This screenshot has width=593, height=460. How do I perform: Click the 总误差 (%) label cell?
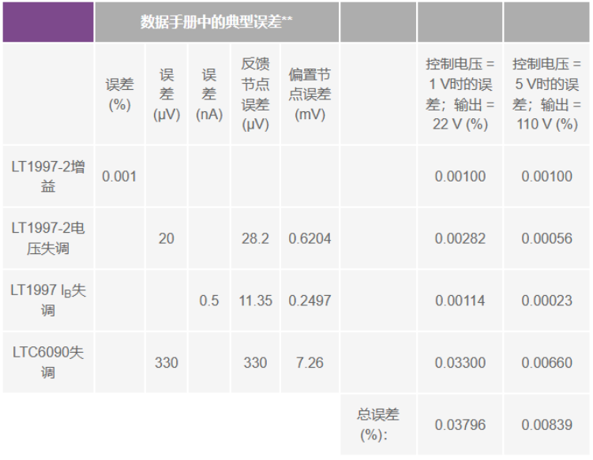point(377,424)
